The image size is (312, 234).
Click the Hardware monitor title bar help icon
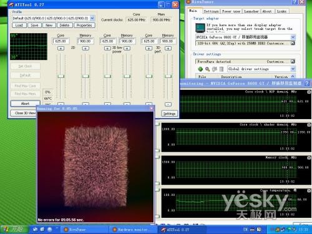point(307,83)
